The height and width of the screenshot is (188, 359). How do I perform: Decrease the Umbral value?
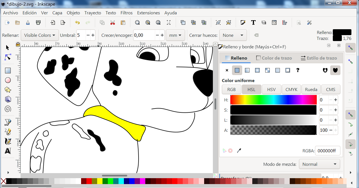[88, 35]
